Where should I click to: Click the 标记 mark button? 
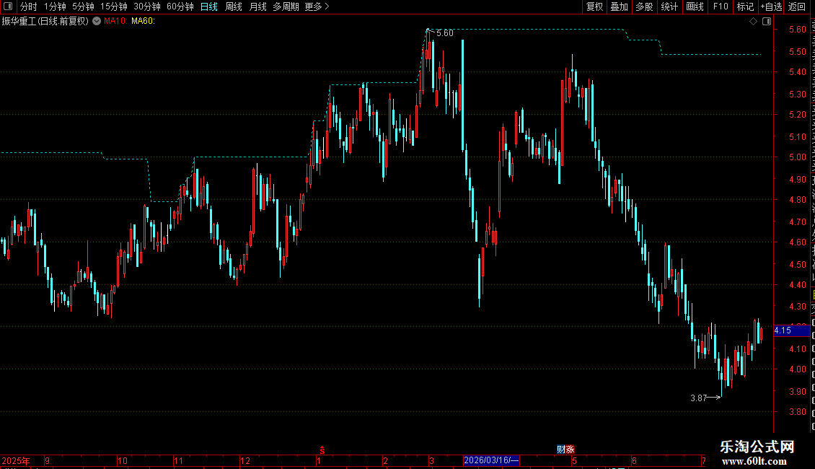coord(745,6)
